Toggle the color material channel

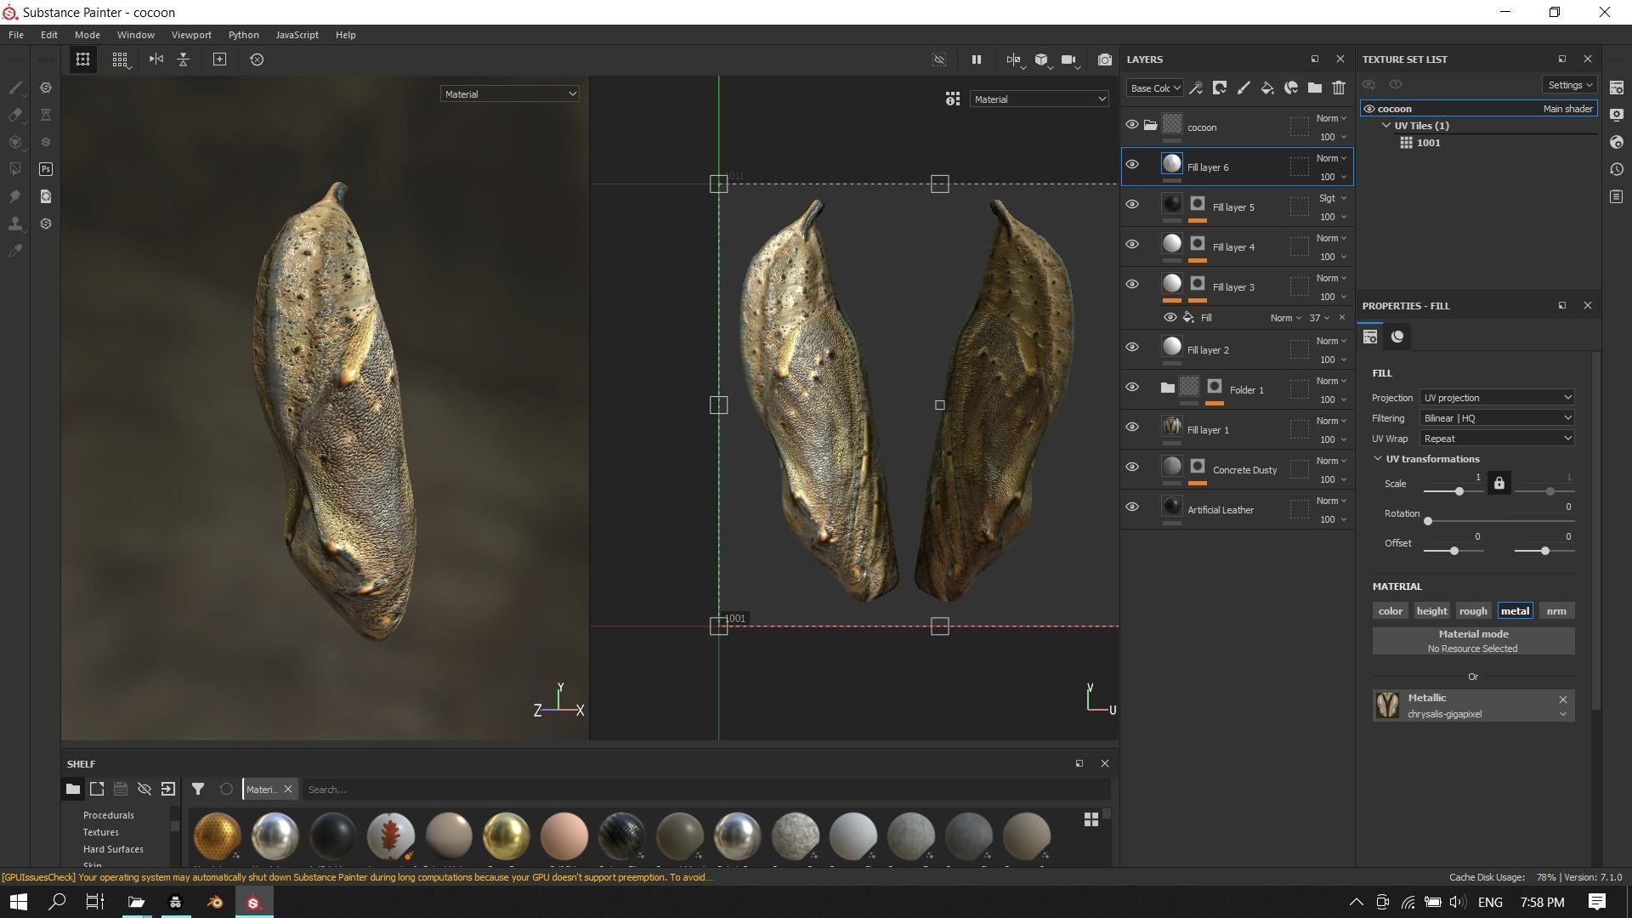click(1391, 611)
